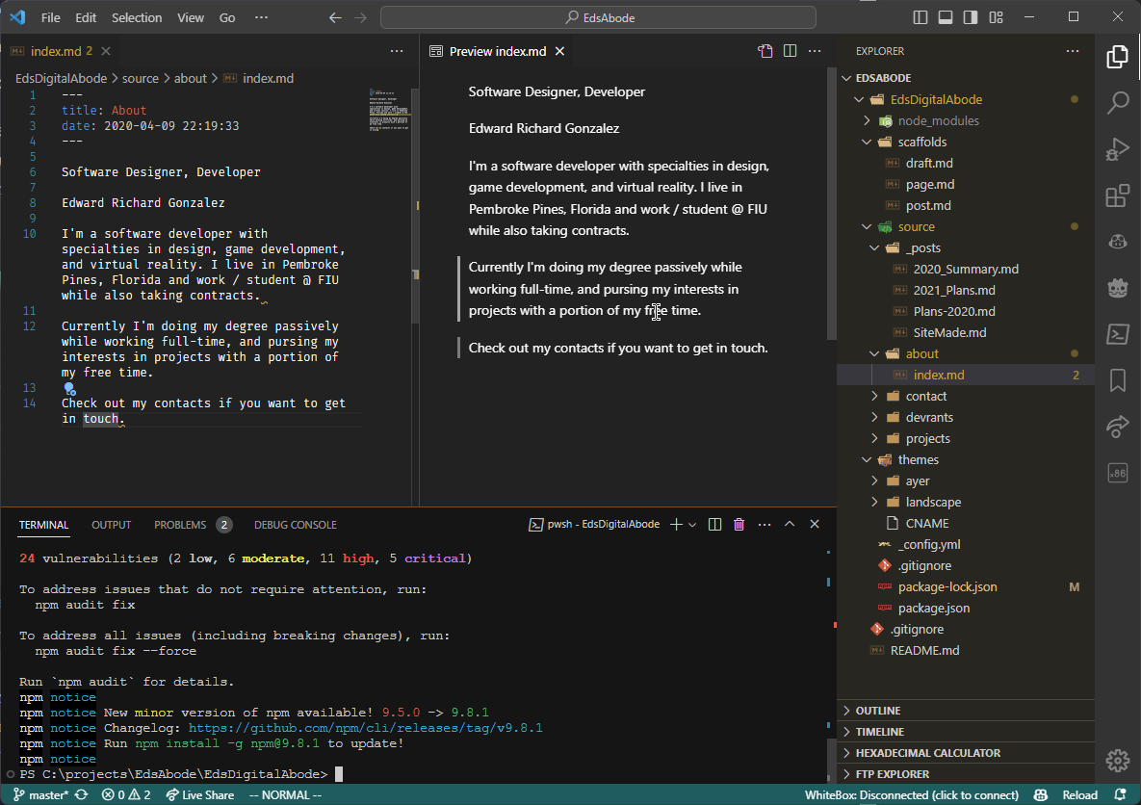
Task: Click the editor minimap
Action: coord(391,111)
